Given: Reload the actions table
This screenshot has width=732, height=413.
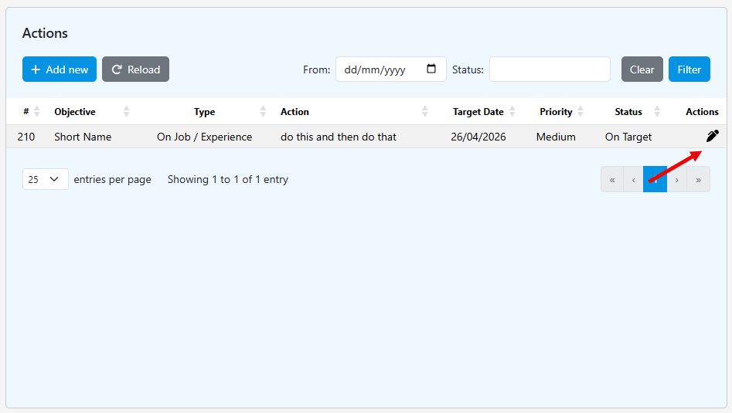Looking at the screenshot, I should click(x=135, y=69).
